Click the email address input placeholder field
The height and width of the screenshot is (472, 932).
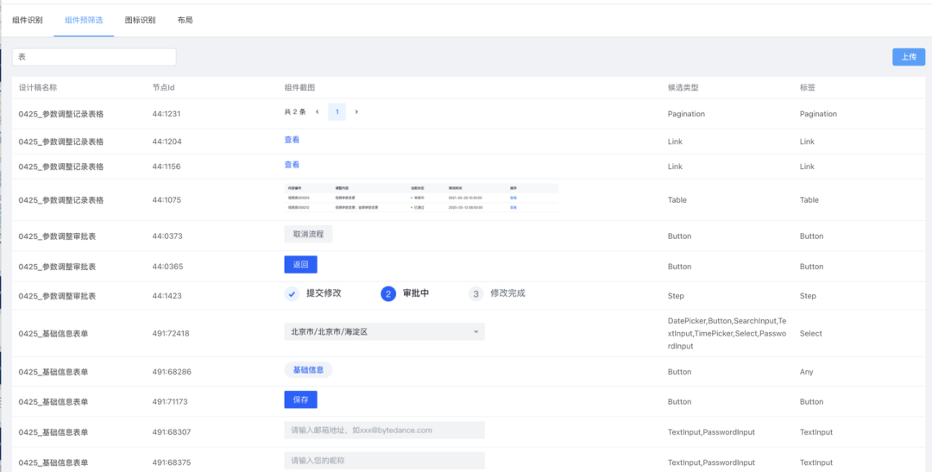[x=384, y=430]
